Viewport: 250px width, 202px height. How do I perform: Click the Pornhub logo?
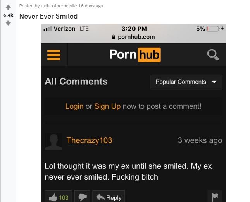pos(135,55)
